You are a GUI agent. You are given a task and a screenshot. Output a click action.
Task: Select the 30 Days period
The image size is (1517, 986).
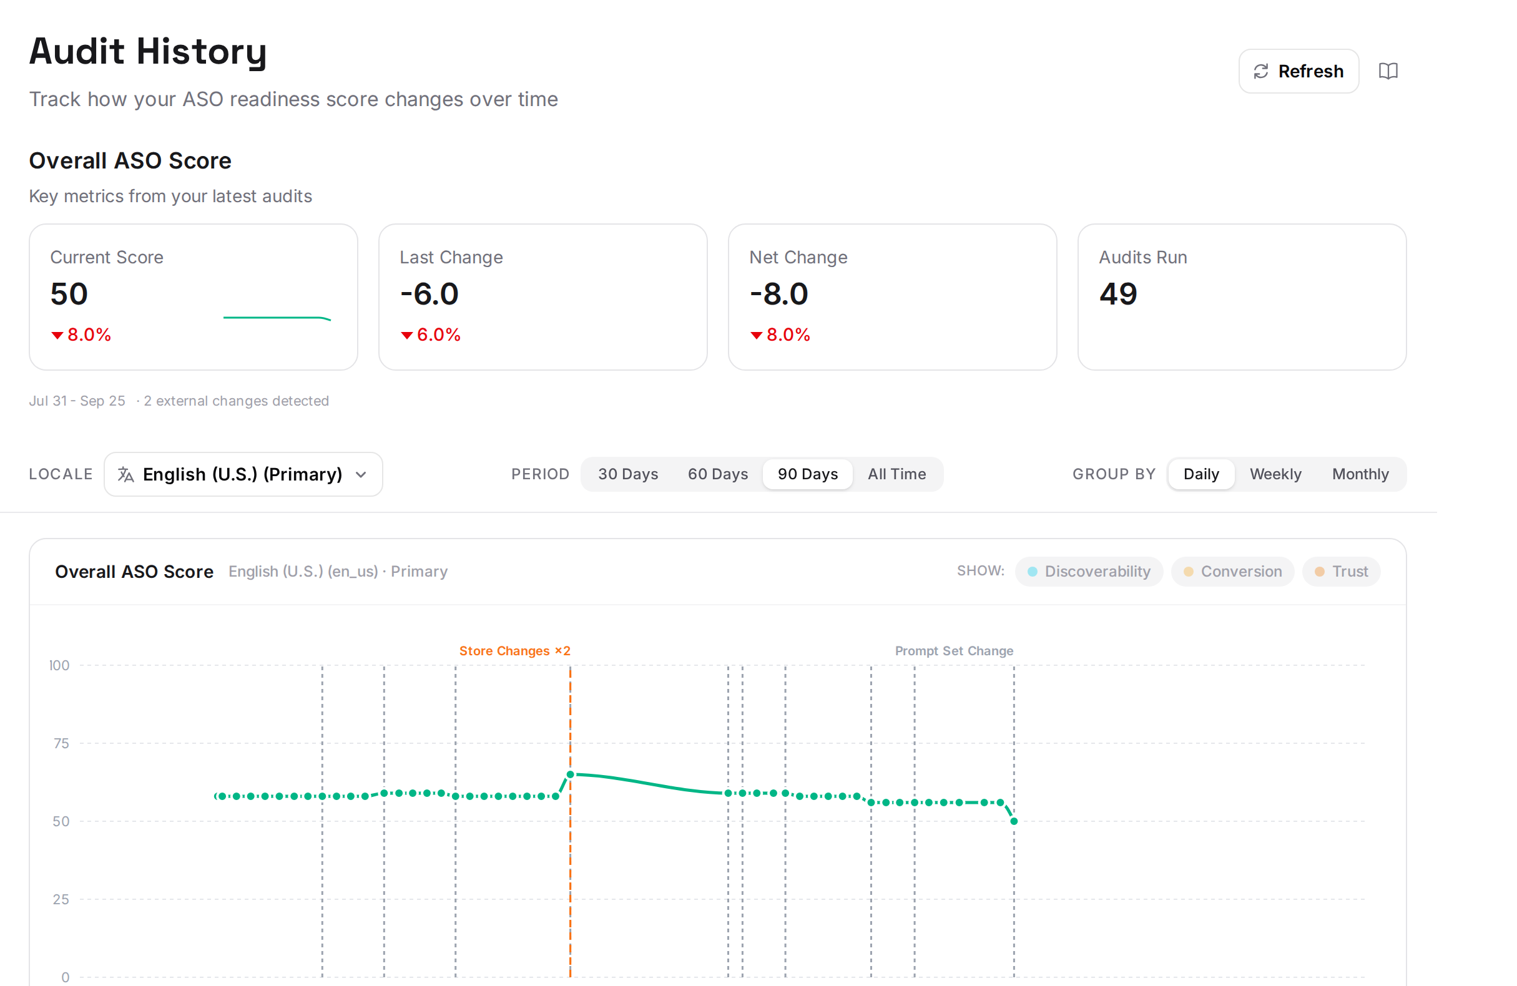coord(628,474)
